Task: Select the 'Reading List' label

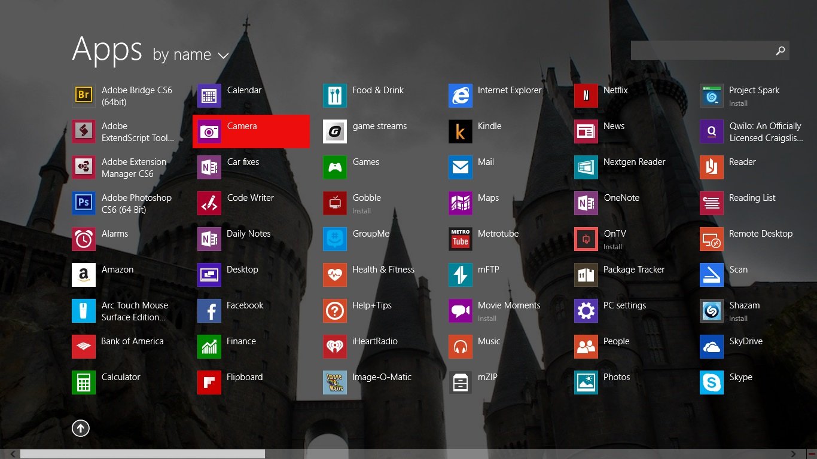Action: click(x=752, y=198)
